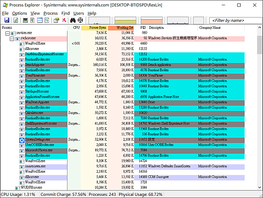The width and height of the screenshot is (263, 198).
Task: Select the crosshair Find Window's Process icon
Action: (80, 20)
